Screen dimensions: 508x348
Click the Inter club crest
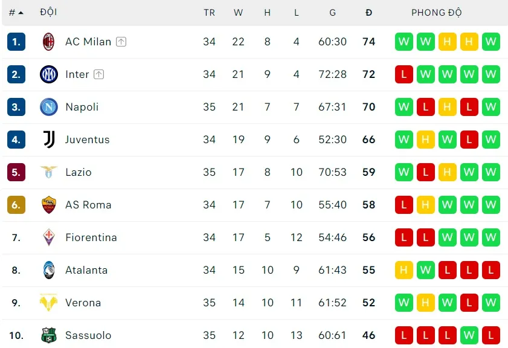click(50, 74)
